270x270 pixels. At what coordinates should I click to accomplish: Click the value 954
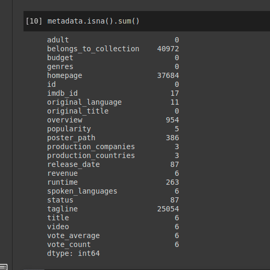[172, 120]
